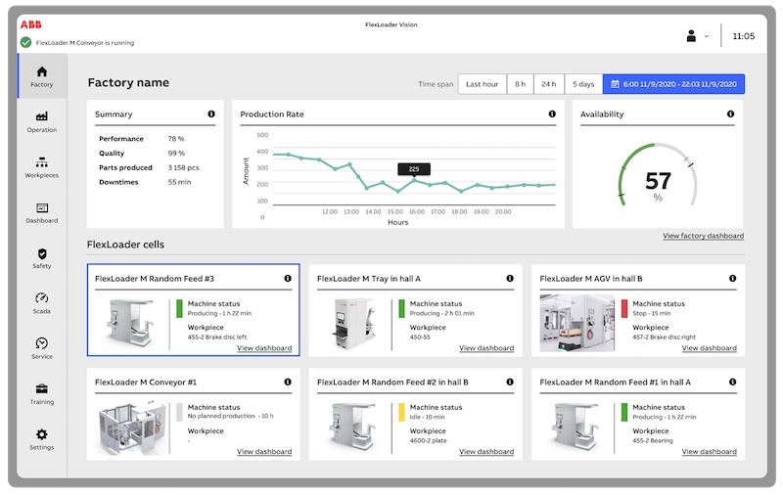Open Workpieces from the sidebar
783x495 pixels.
(42, 167)
